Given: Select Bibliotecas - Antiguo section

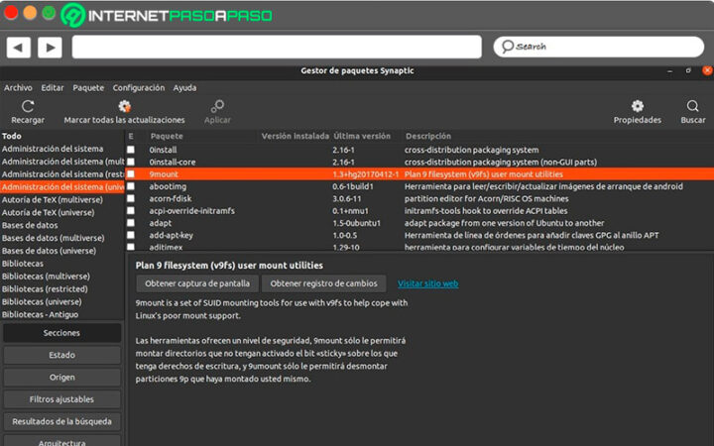Looking at the screenshot, I should coord(40,314).
